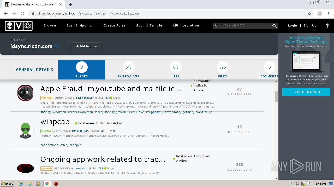Click the dropped tag

[x=75, y=145]
